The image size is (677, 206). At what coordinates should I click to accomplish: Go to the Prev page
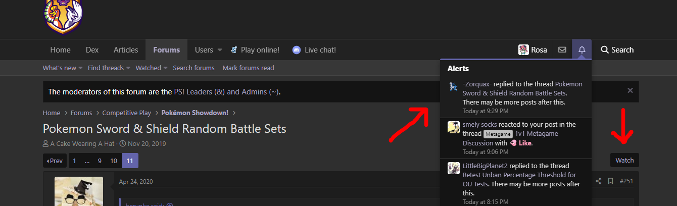click(55, 161)
